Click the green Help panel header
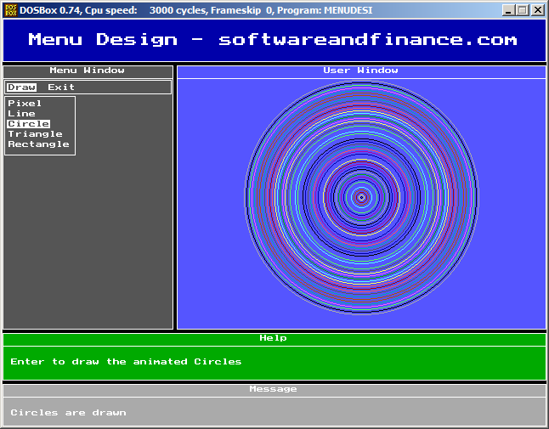This screenshot has height=429, width=549. pyautogui.click(x=273, y=338)
